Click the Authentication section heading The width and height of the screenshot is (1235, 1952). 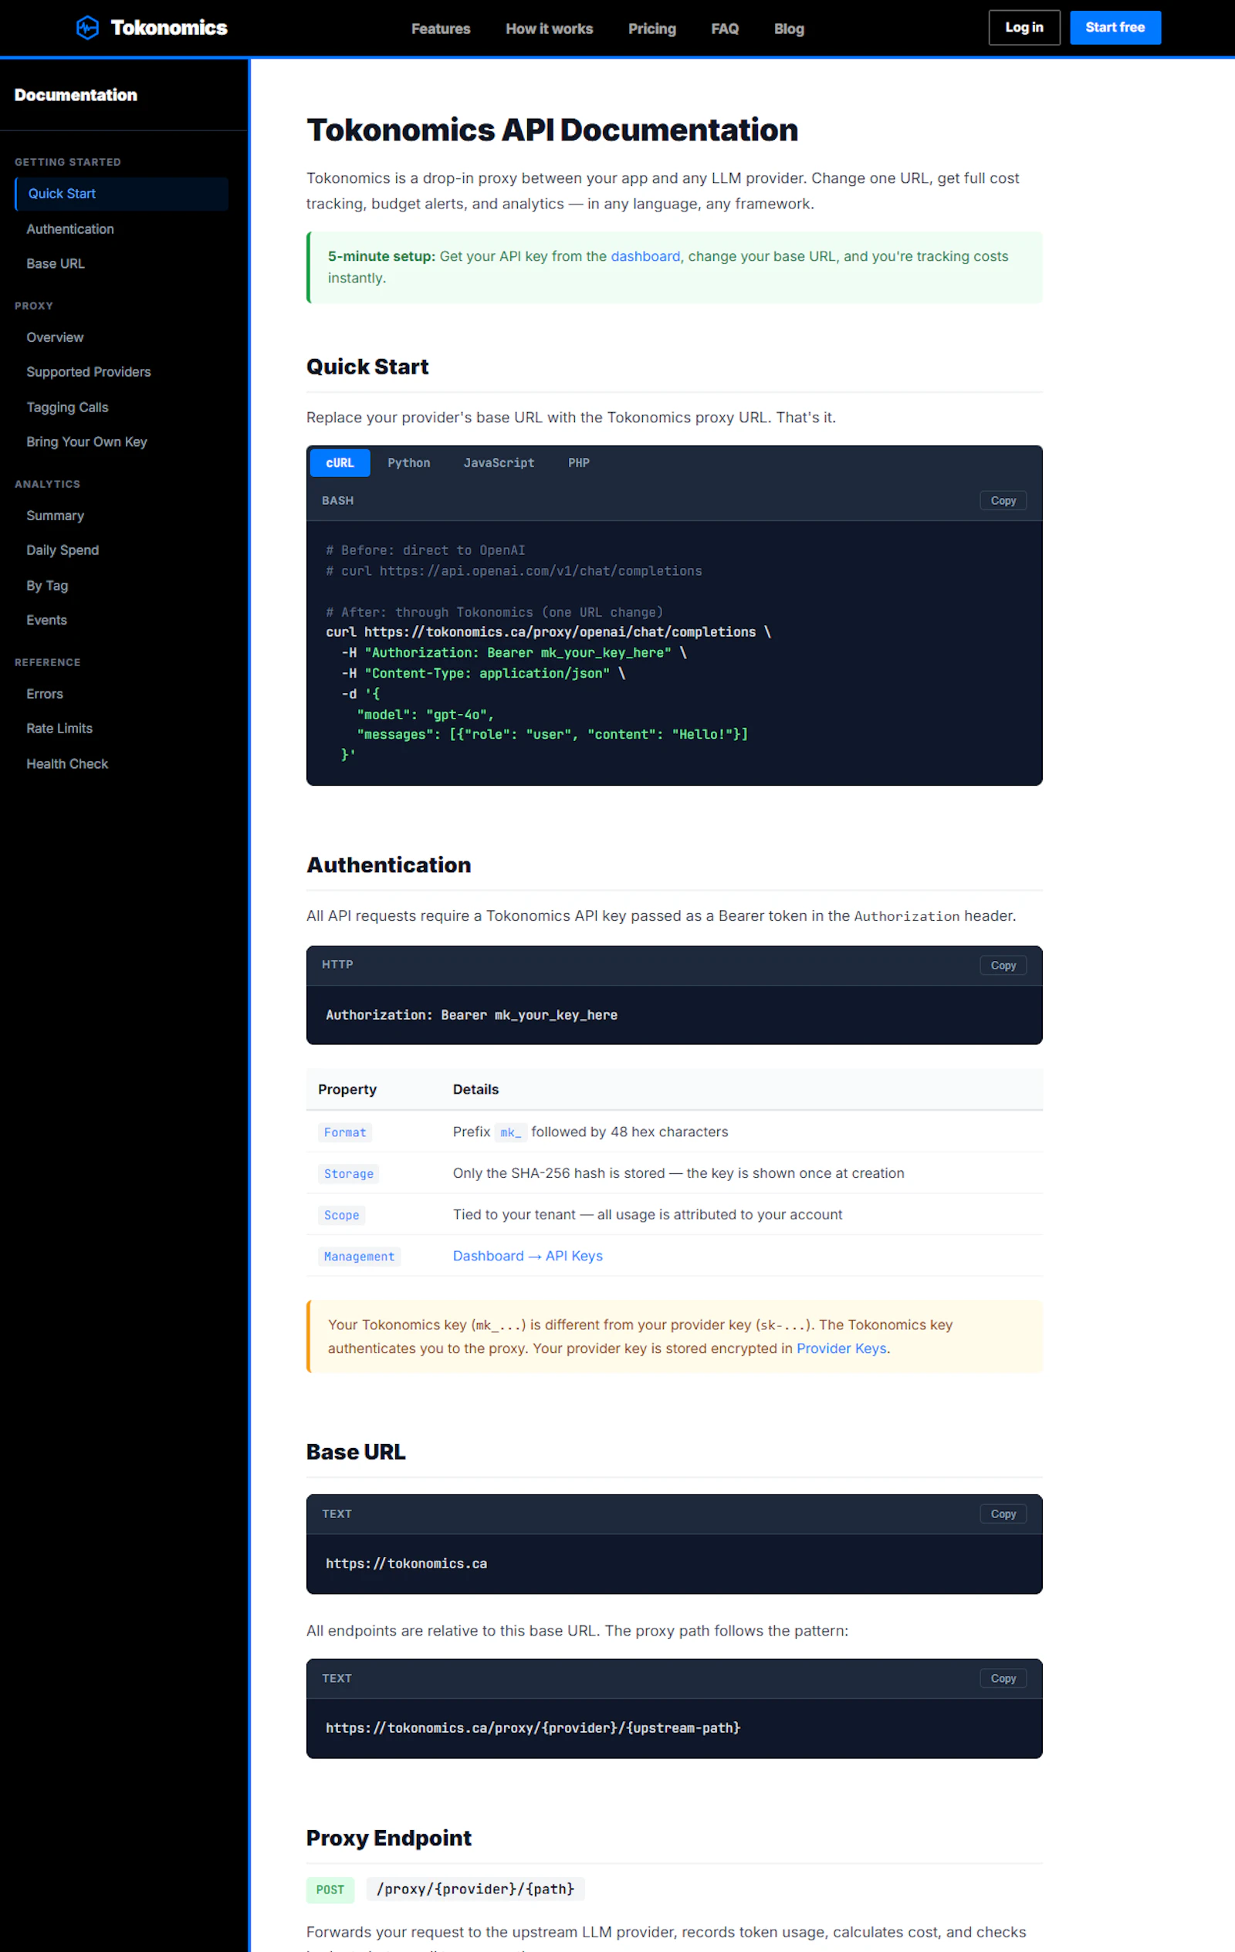click(388, 865)
